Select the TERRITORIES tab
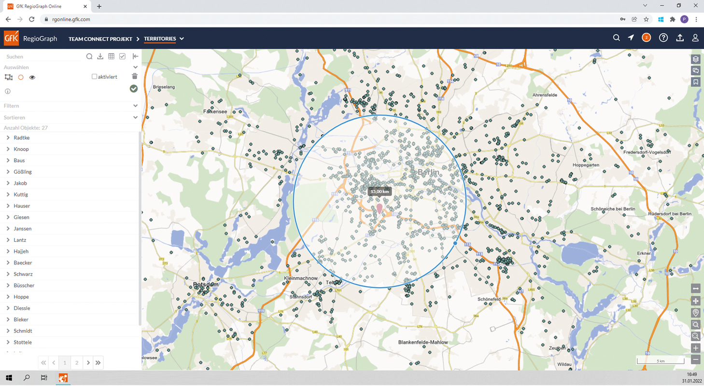 [x=160, y=39]
